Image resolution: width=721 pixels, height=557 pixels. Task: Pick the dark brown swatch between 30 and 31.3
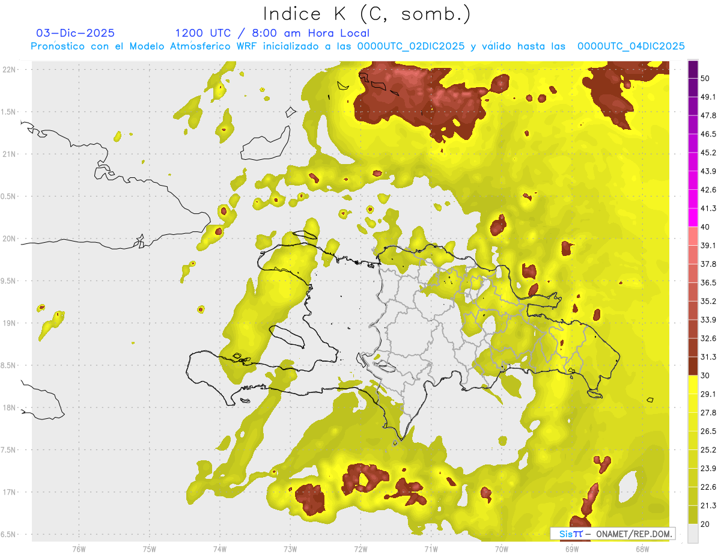click(x=693, y=367)
